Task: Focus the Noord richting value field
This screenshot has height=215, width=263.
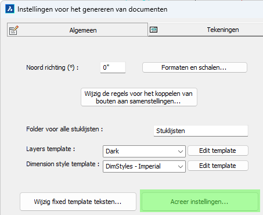Action: pos(113,67)
